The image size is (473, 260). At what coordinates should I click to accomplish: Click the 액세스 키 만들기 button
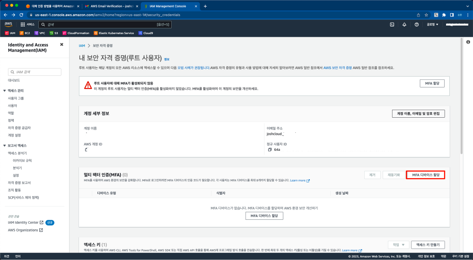tap(428, 244)
